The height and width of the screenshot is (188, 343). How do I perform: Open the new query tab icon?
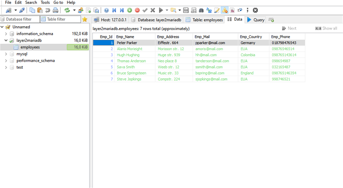(271, 20)
